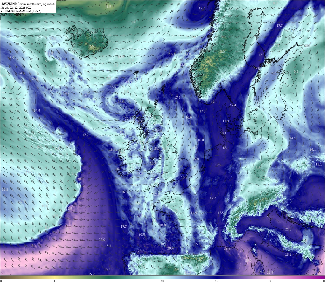Click the 21.3 value over the Adriatic
This screenshot has height=283, width=325.
point(288,229)
